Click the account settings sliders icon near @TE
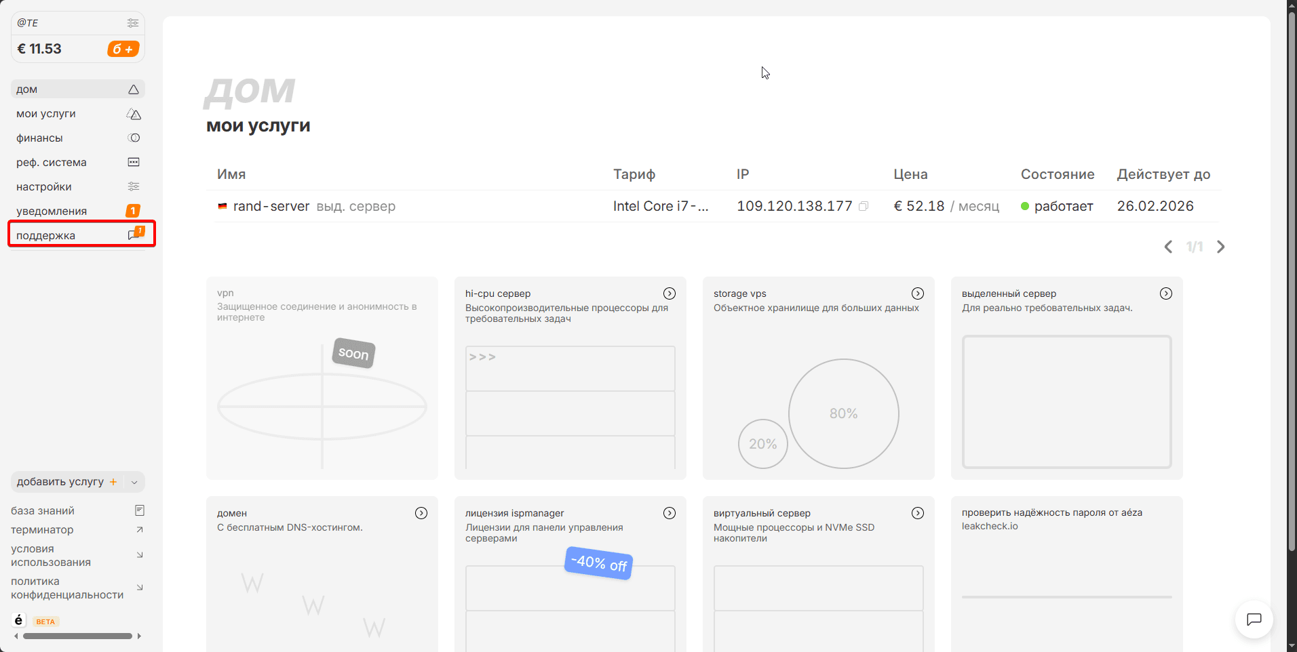The width and height of the screenshot is (1297, 652). [x=132, y=23]
